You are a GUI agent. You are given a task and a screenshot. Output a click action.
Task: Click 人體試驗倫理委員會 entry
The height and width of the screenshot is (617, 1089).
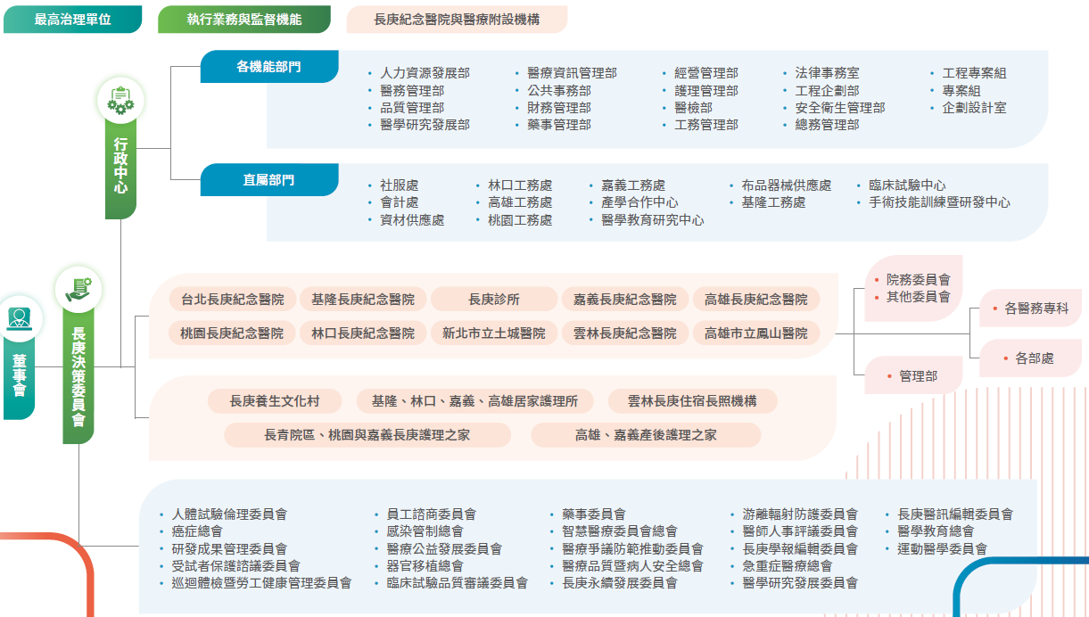pos(229,514)
